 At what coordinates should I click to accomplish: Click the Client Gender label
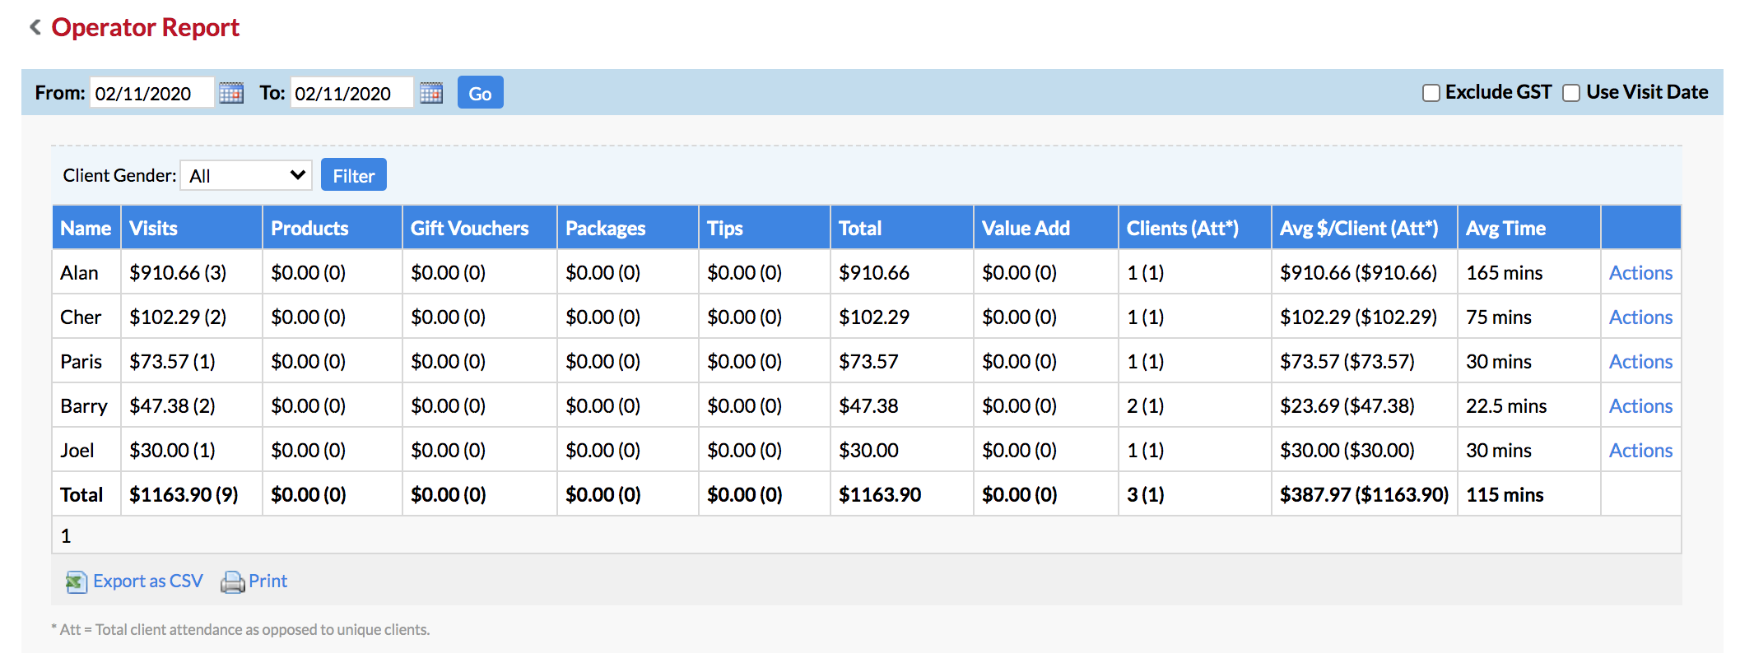click(119, 175)
